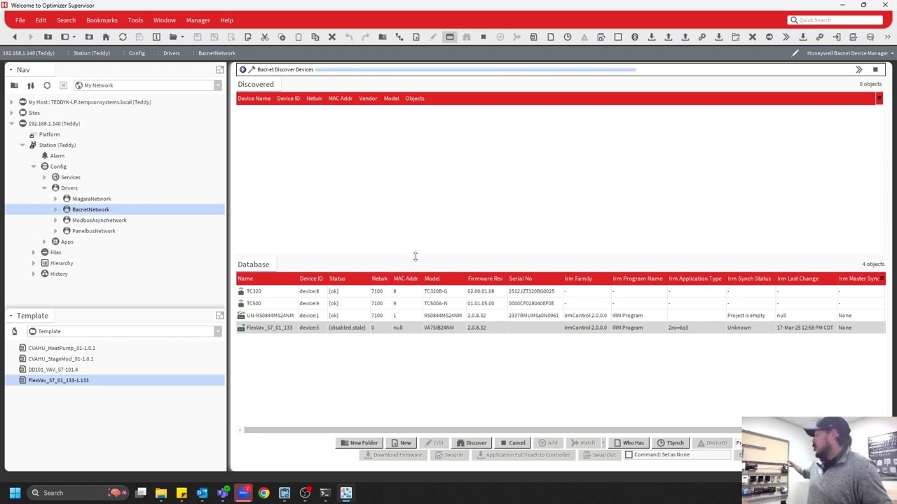The height and width of the screenshot is (504, 897).
Task: Click the Copy toolbar icon
Action: [x=281, y=36]
